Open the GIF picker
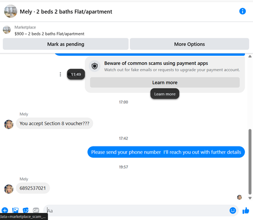Screen dimensions: 253x220 pyautogui.click(x=36, y=210)
